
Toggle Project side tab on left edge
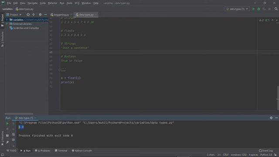[2, 20]
